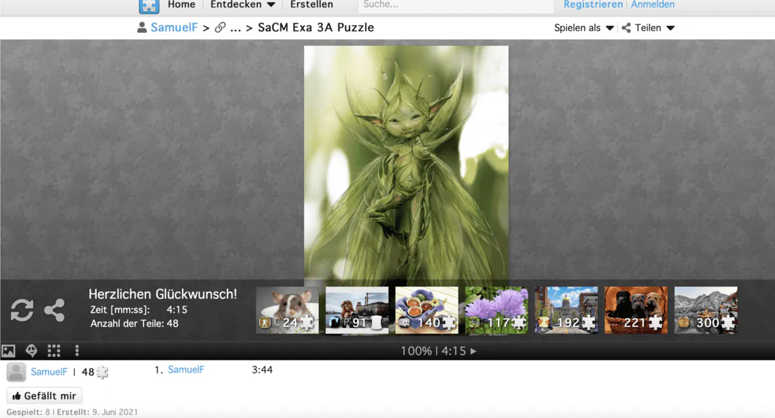This screenshot has height=418, width=775.
Task: Open the 221-piece puppies puzzle thumbnail
Action: 636,310
